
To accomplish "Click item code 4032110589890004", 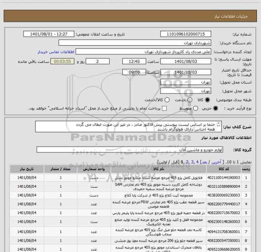I will pos(224,186).
